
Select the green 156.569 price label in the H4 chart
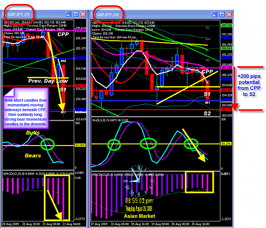[227, 49]
